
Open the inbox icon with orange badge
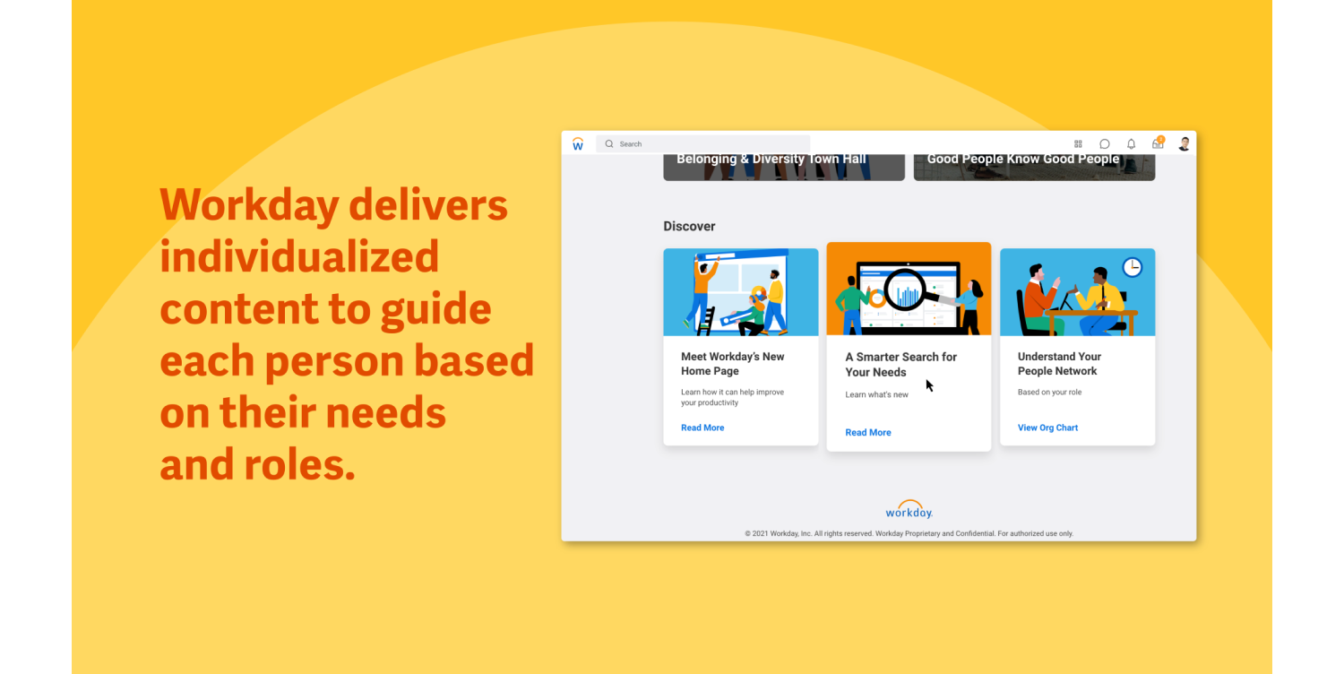tap(1159, 143)
